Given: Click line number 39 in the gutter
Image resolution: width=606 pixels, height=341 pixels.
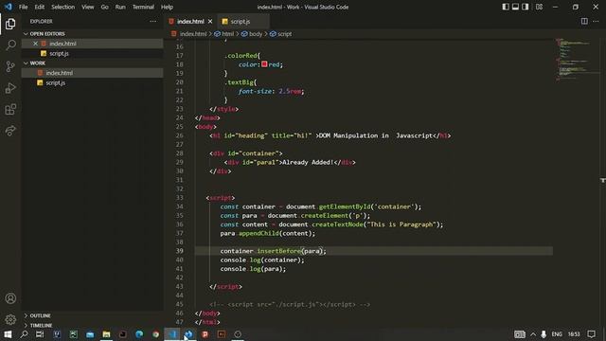Looking at the screenshot, I should tap(180, 251).
